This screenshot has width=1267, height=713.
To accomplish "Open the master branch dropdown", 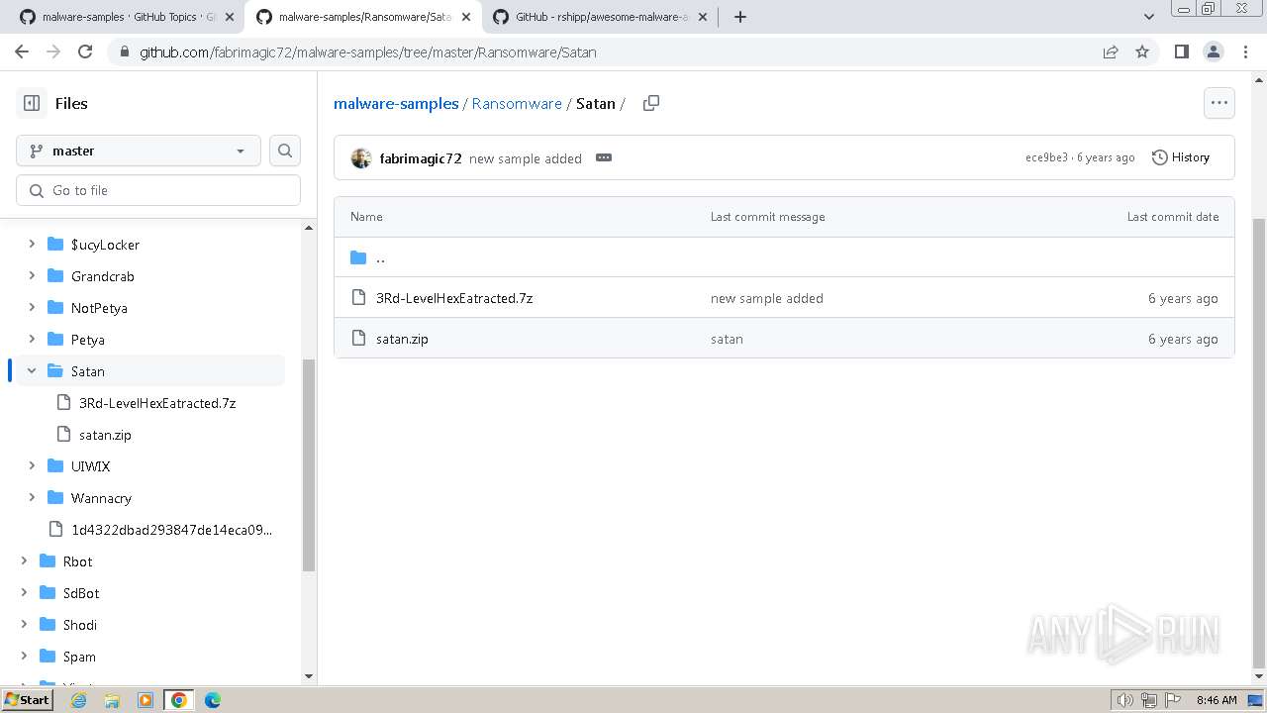I will click(139, 151).
